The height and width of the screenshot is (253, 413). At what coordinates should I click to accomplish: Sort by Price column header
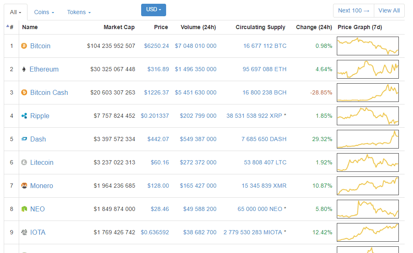(x=161, y=27)
